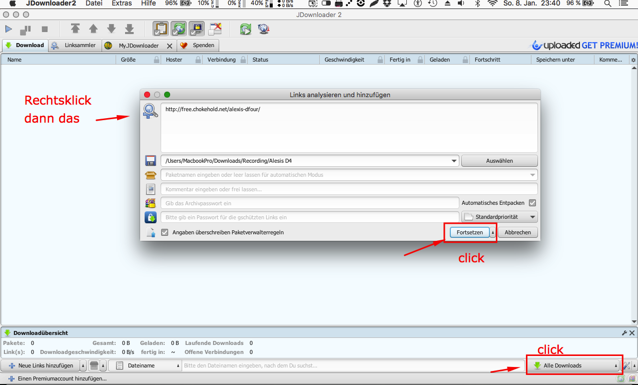Open the Standardpriorität dropdown
The image size is (638, 385).
(x=499, y=217)
